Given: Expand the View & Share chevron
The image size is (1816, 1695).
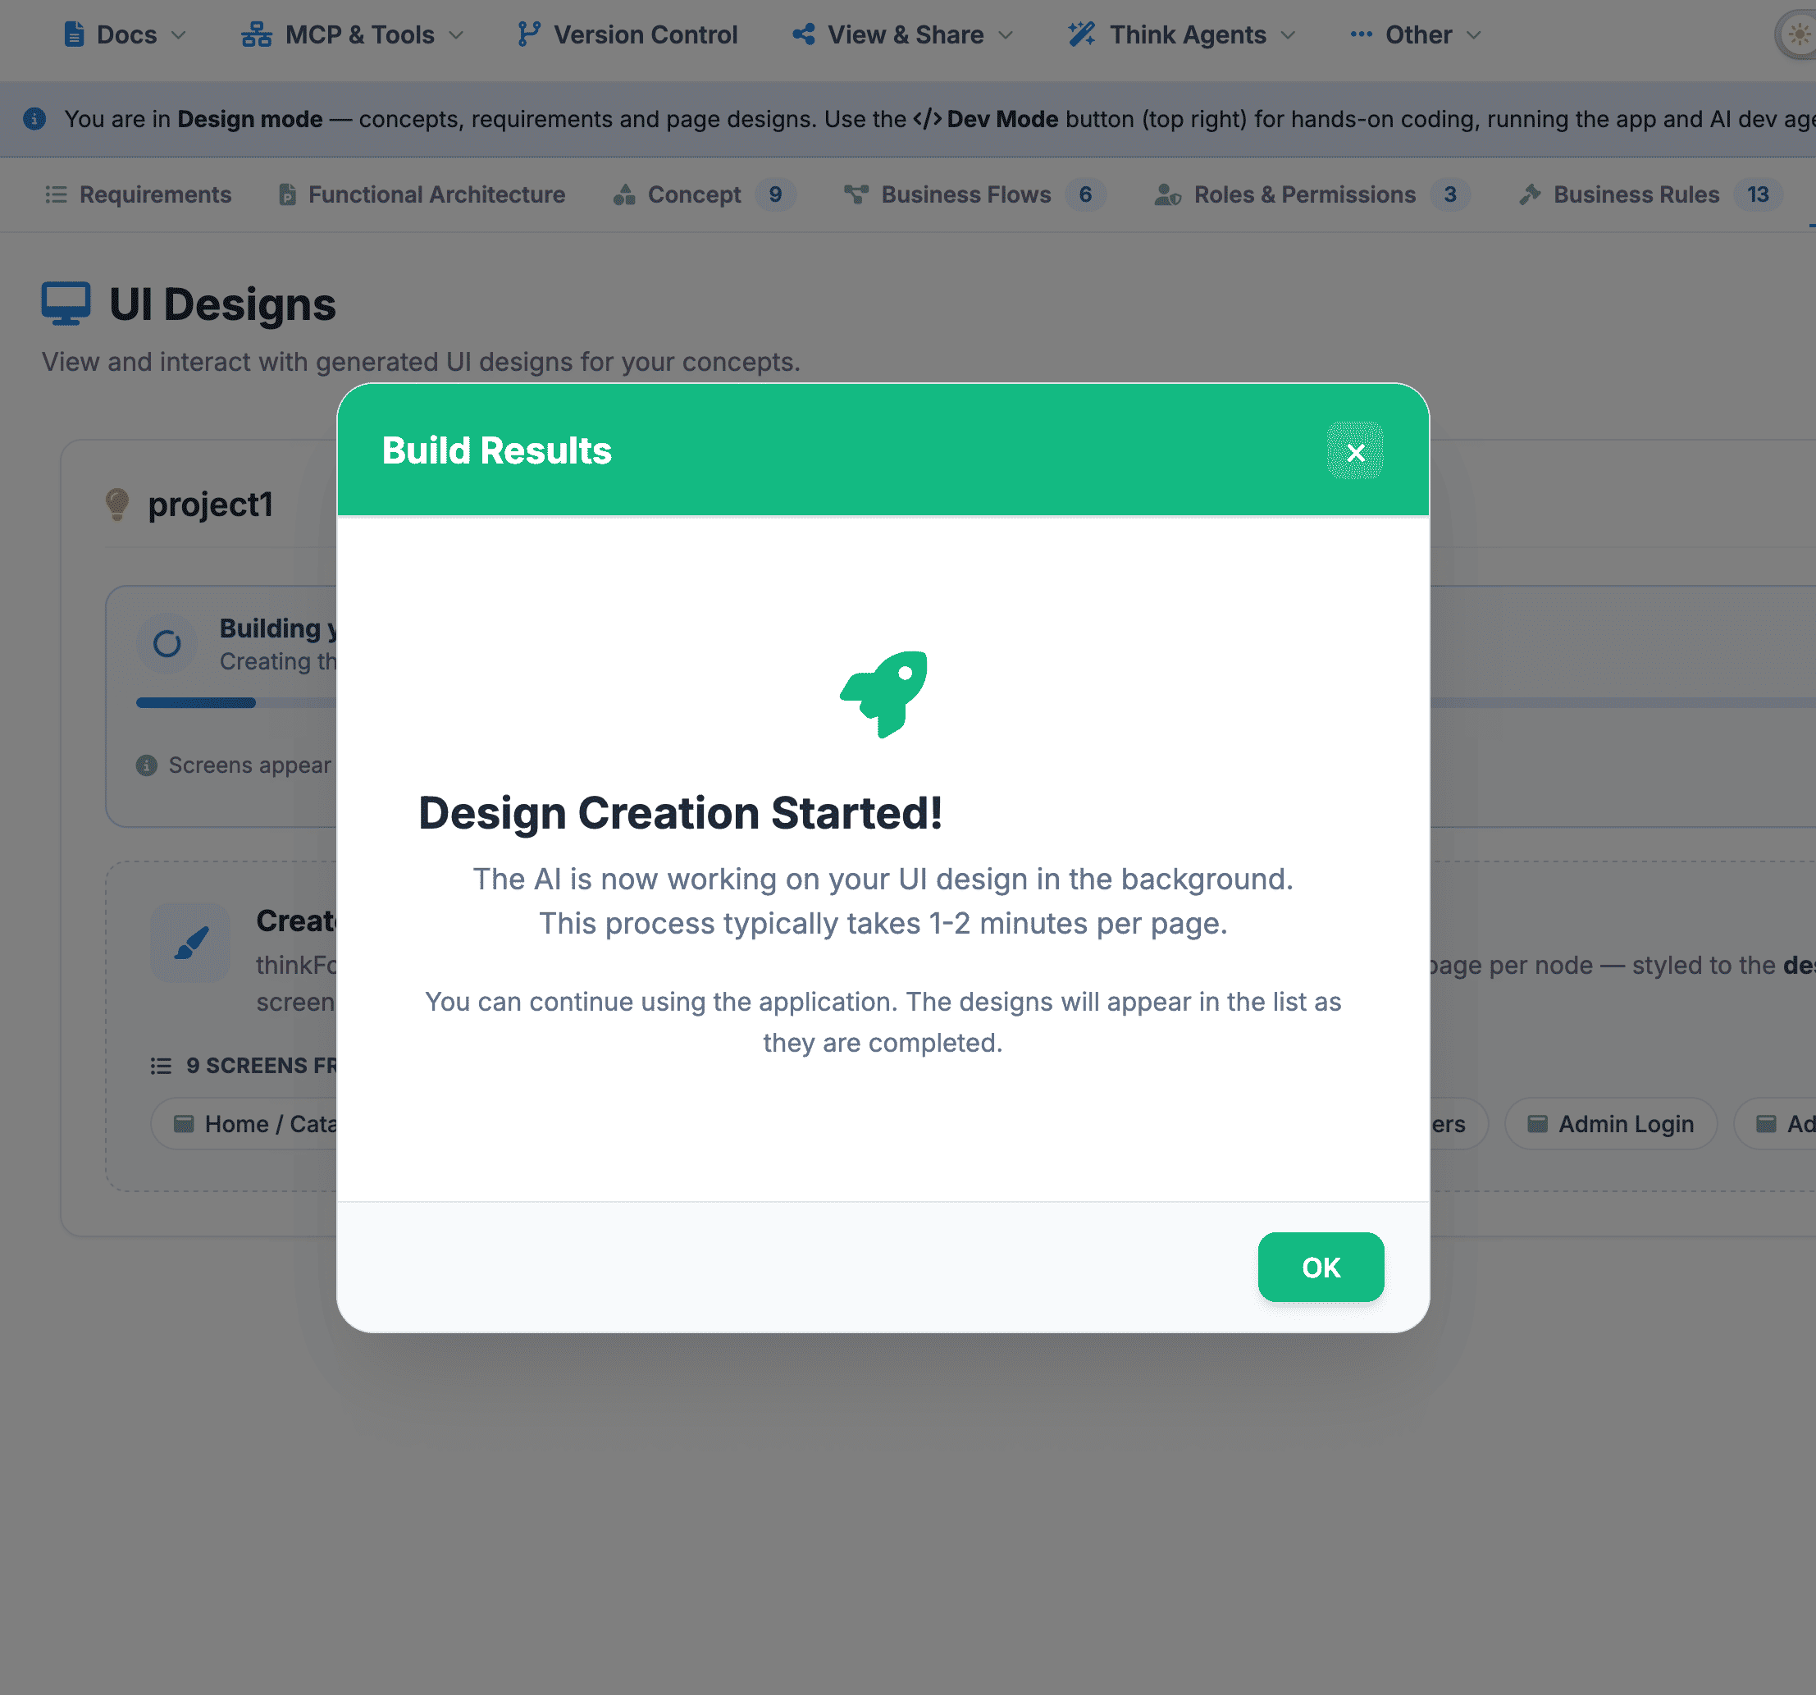Looking at the screenshot, I should click(1006, 34).
